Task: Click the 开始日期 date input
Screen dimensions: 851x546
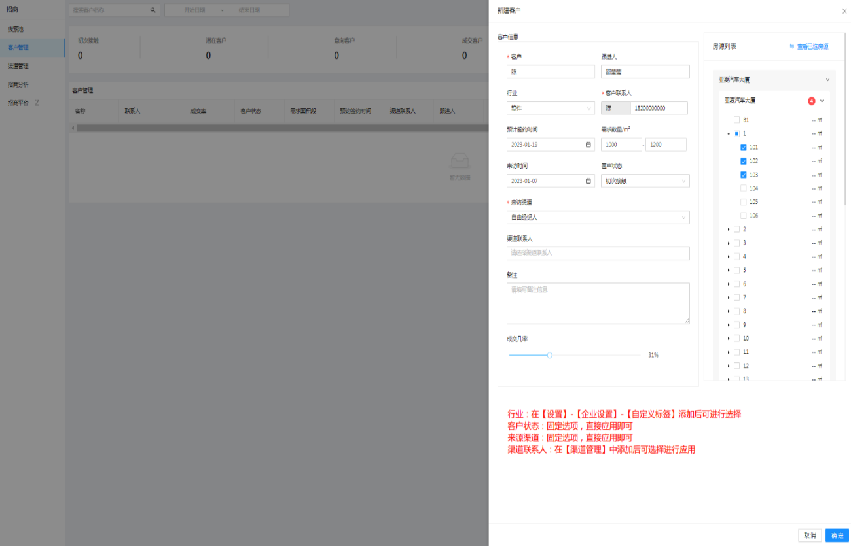Action: [x=194, y=10]
